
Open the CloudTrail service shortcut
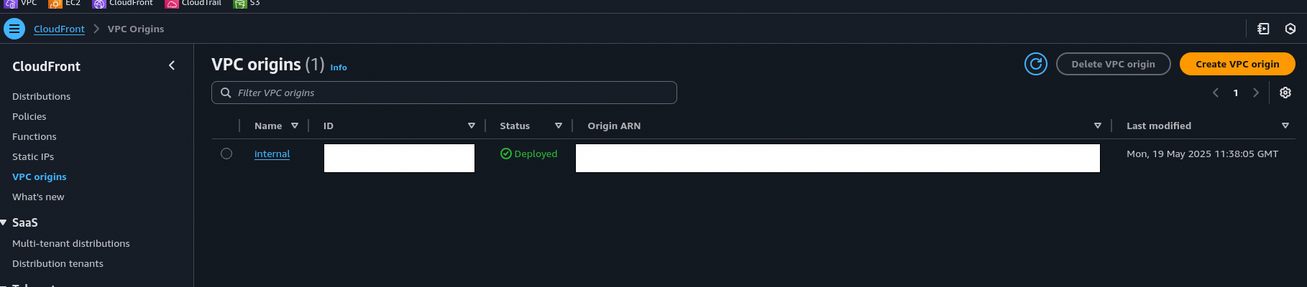pos(193,4)
